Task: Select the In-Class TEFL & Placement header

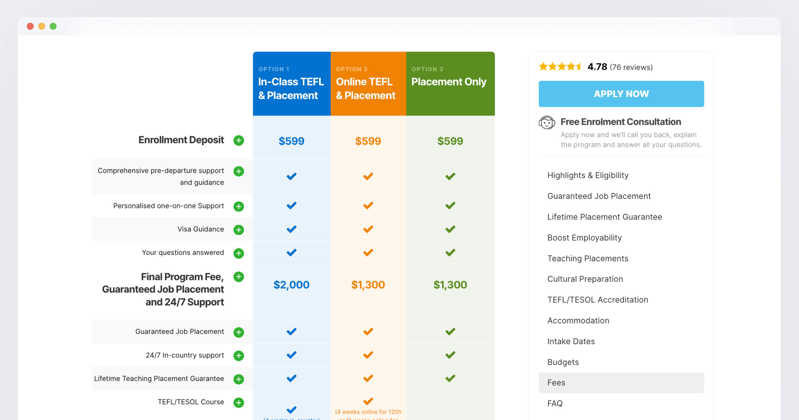Action: [x=292, y=84]
